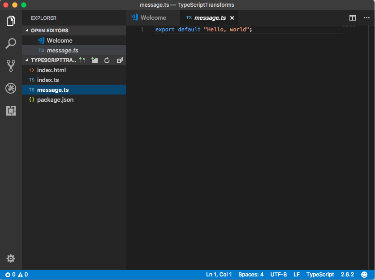
Task: Click the New File icon
Action: 82,60
